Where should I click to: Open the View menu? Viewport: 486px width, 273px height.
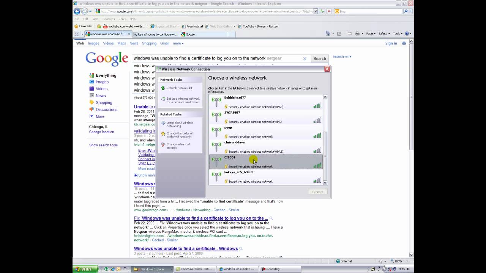[95, 19]
